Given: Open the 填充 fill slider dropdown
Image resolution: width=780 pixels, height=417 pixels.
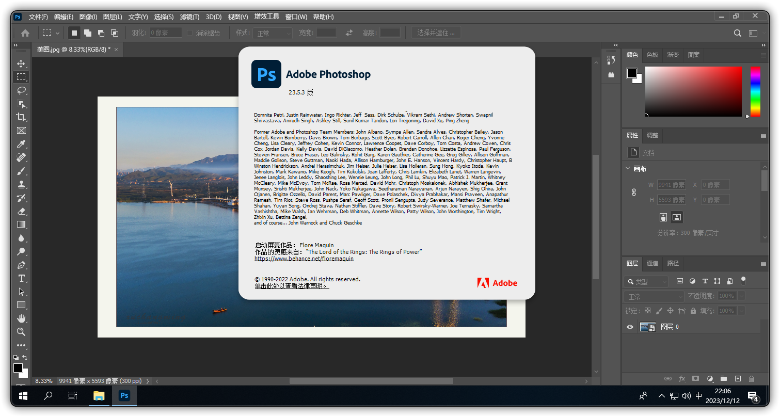Looking at the screenshot, I should pos(741,311).
